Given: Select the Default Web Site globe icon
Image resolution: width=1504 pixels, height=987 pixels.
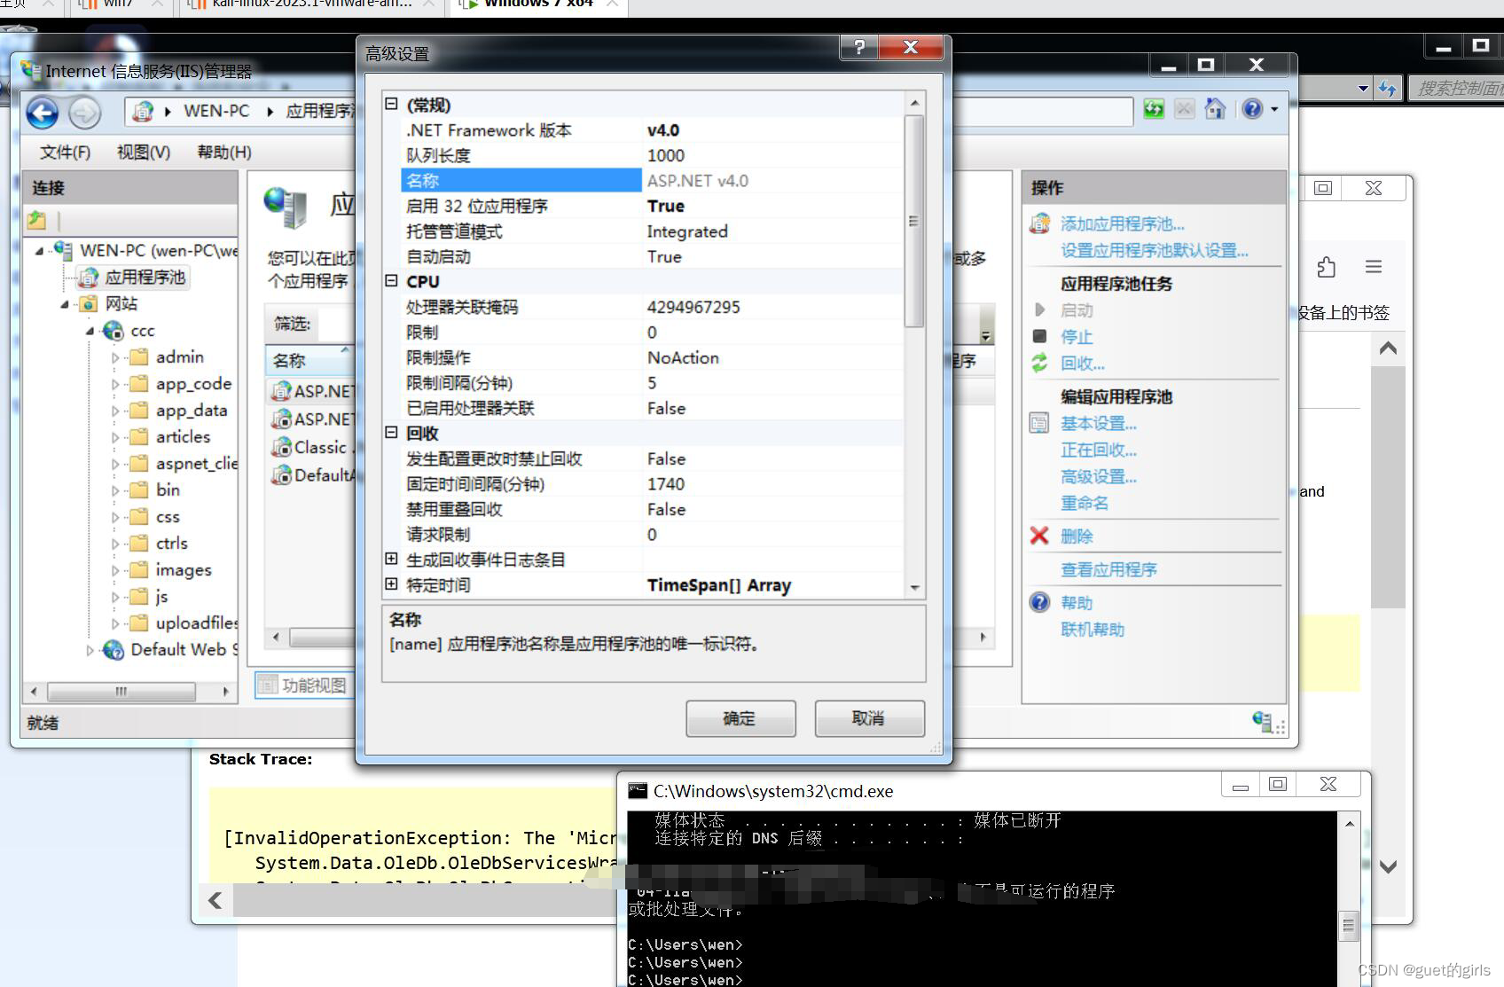Looking at the screenshot, I should tap(113, 650).
